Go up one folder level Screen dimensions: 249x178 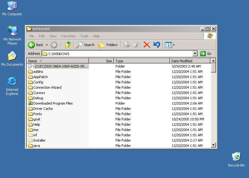(x=68, y=45)
